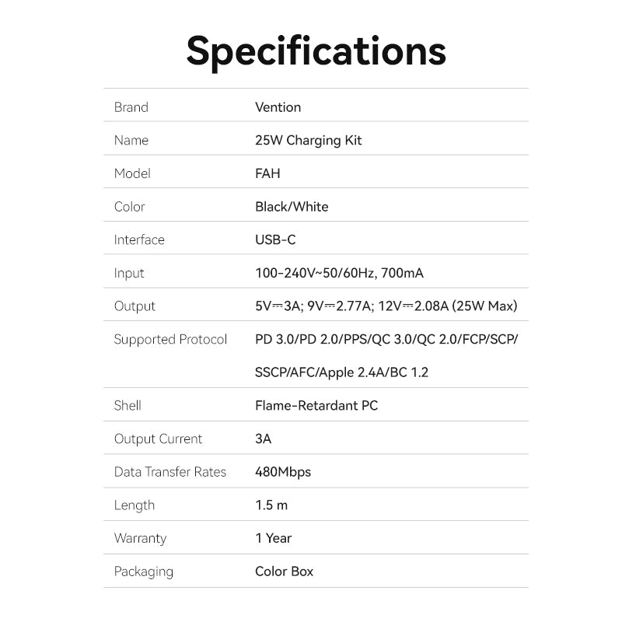Click the Data Transfer Rates label
This screenshot has width=622, height=622.
(x=169, y=472)
